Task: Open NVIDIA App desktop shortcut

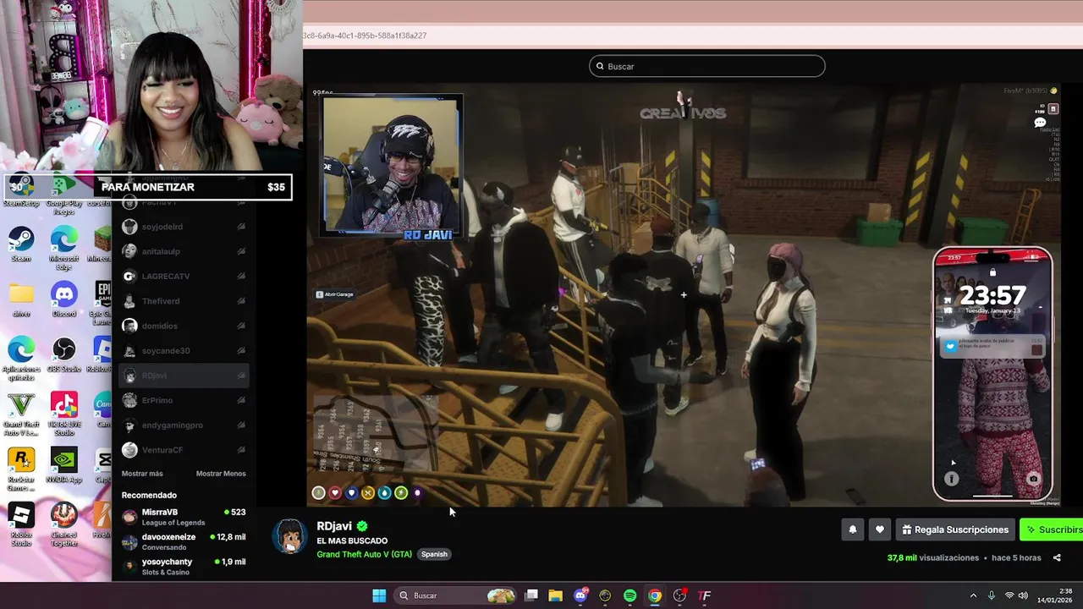Action: pyautogui.click(x=63, y=465)
